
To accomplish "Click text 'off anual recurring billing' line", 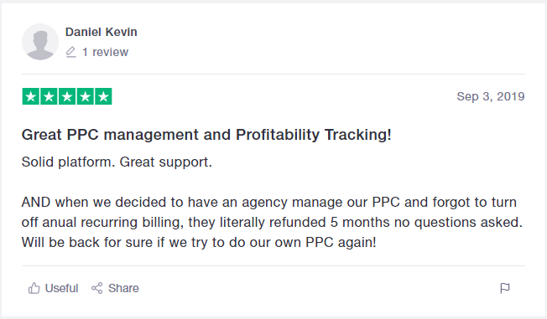I will 272,222.
